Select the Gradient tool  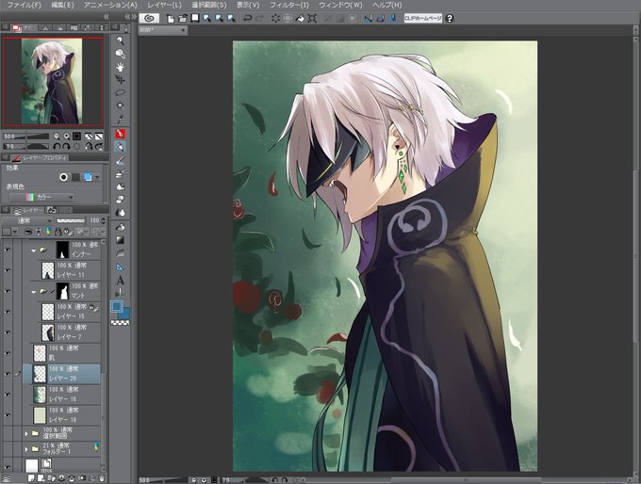tap(120, 240)
